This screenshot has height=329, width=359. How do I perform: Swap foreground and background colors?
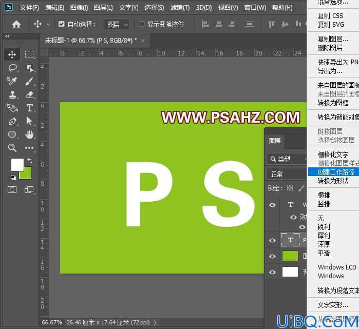click(x=30, y=160)
